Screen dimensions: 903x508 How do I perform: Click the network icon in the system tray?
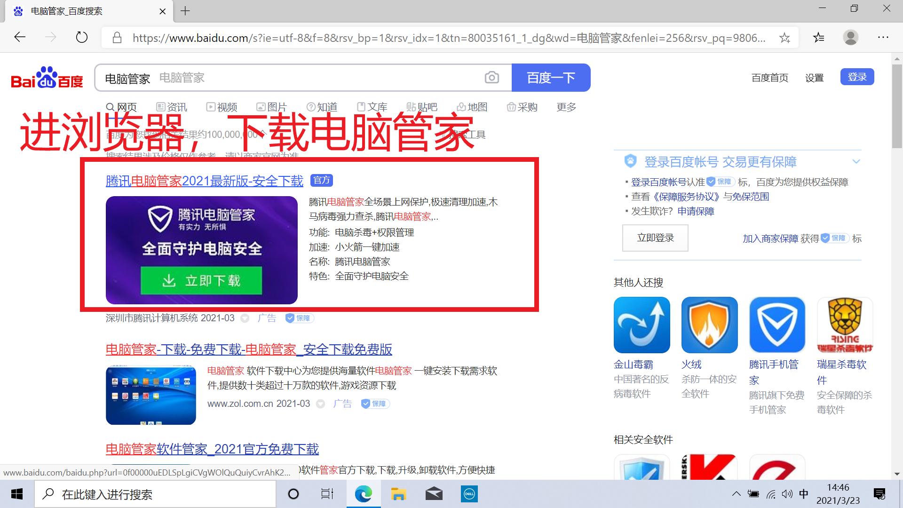[771, 494]
